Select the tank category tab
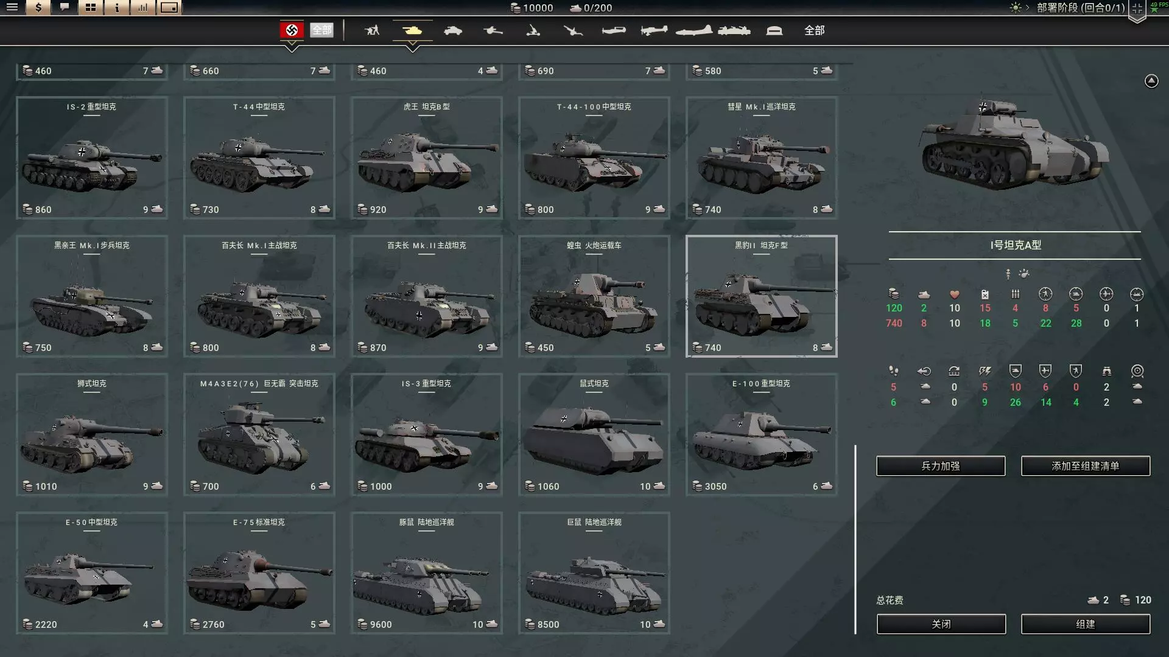Screen dimensions: 1169x657 [412, 30]
